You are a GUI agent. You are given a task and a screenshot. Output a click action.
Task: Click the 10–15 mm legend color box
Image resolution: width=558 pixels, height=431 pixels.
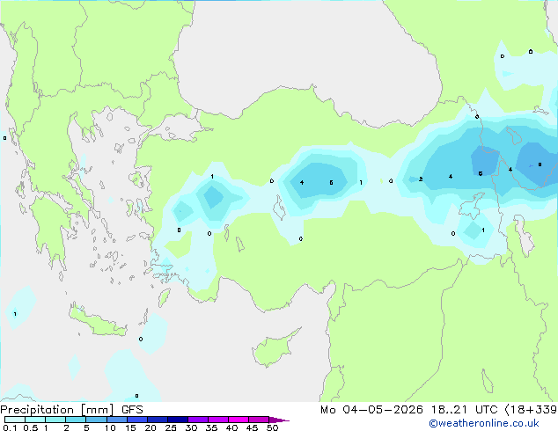tap(116, 420)
